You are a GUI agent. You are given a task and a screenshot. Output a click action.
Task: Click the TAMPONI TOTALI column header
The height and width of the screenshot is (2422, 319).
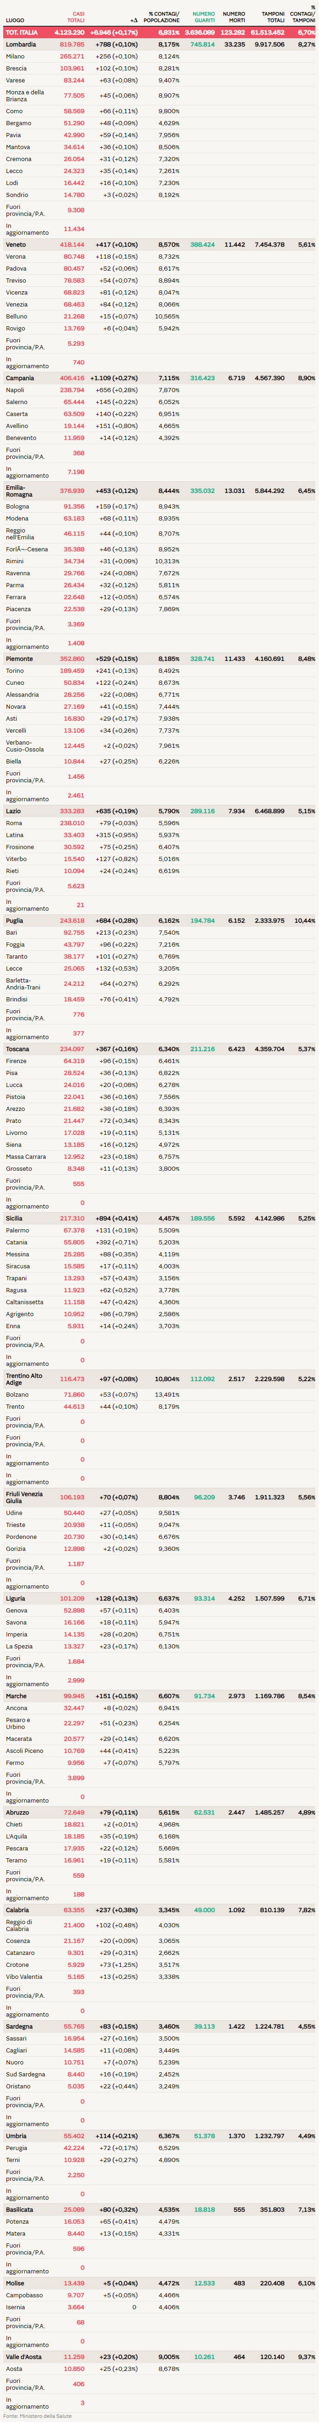coord(273,17)
